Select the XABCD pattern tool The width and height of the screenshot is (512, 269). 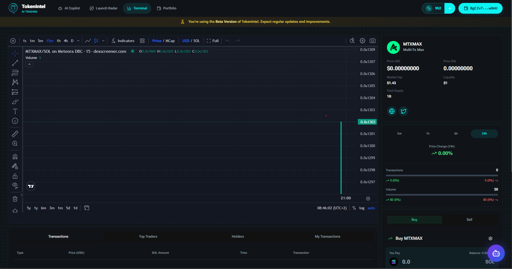click(x=15, y=82)
